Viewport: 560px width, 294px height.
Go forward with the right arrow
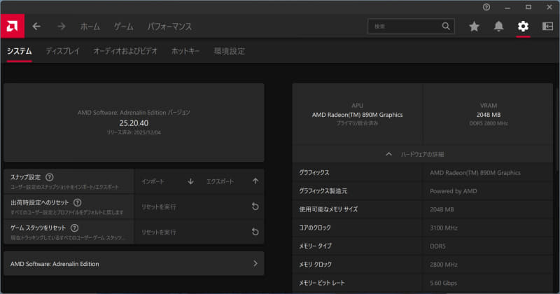62,27
